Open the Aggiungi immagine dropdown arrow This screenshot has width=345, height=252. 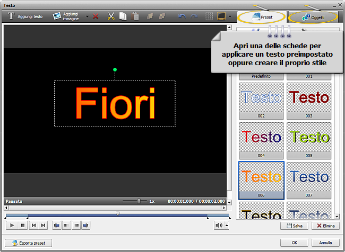87,16
